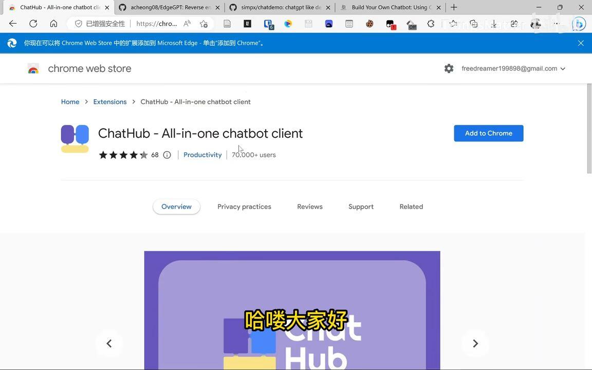The height and width of the screenshot is (370, 592).
Task: Open Chrome Web Store settings gear
Action: [449, 68]
